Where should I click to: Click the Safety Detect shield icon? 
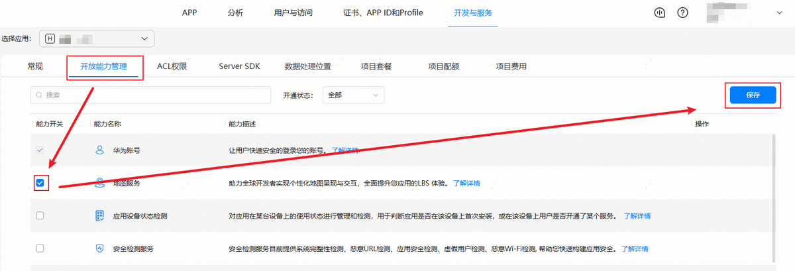point(100,248)
